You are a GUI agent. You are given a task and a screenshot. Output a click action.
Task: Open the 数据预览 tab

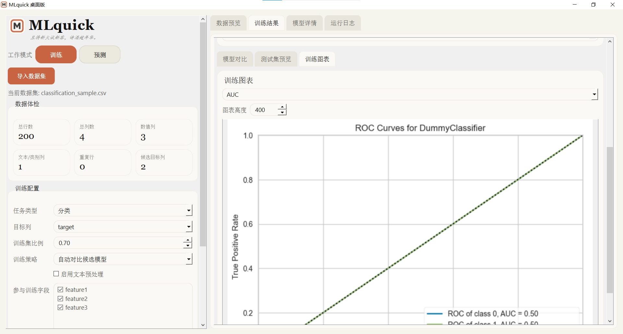pyautogui.click(x=228, y=23)
